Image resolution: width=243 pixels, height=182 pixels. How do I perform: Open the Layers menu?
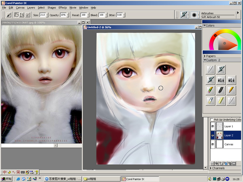click(31, 8)
